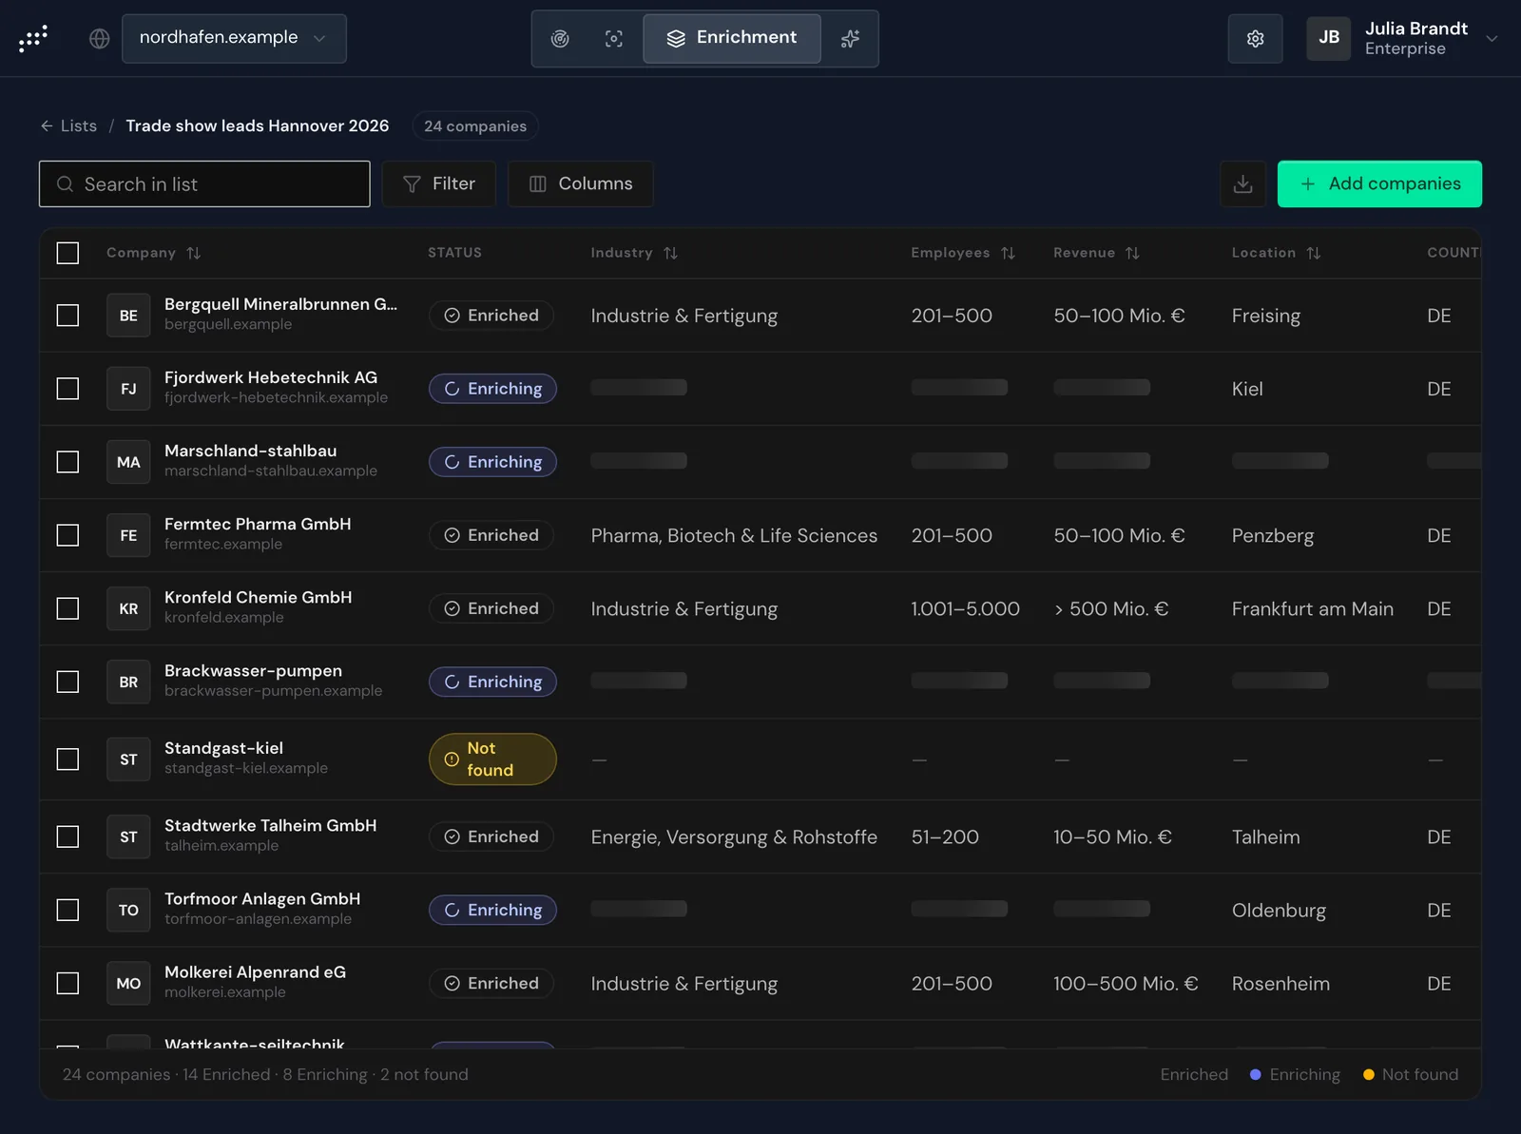Viewport: 1521px width, 1134px height.
Task: Click the BE avatar for Bergquell Mineralbrunnen
Action: click(x=128, y=316)
